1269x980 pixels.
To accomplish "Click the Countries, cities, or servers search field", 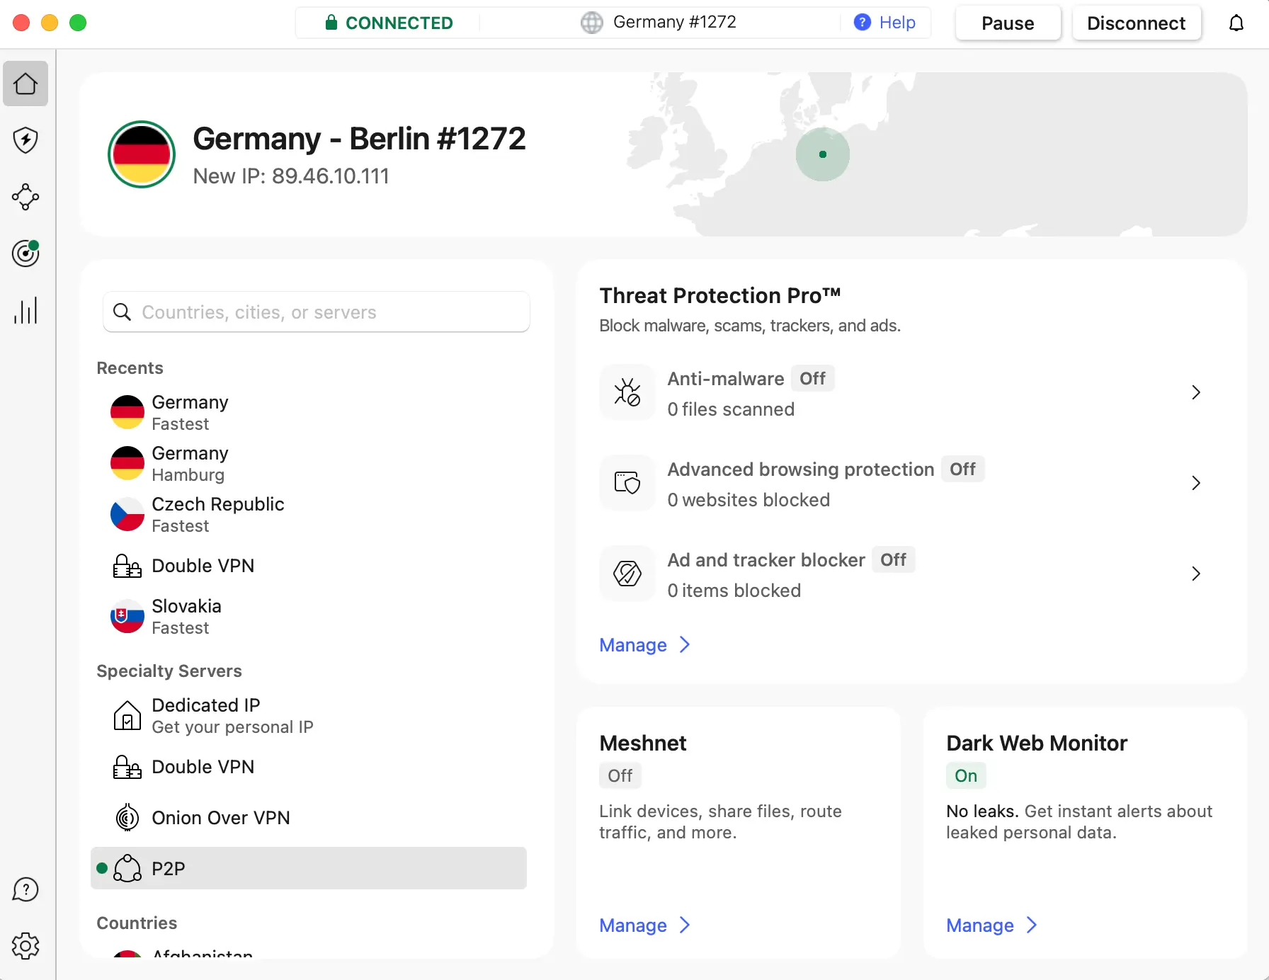I will (x=317, y=312).
